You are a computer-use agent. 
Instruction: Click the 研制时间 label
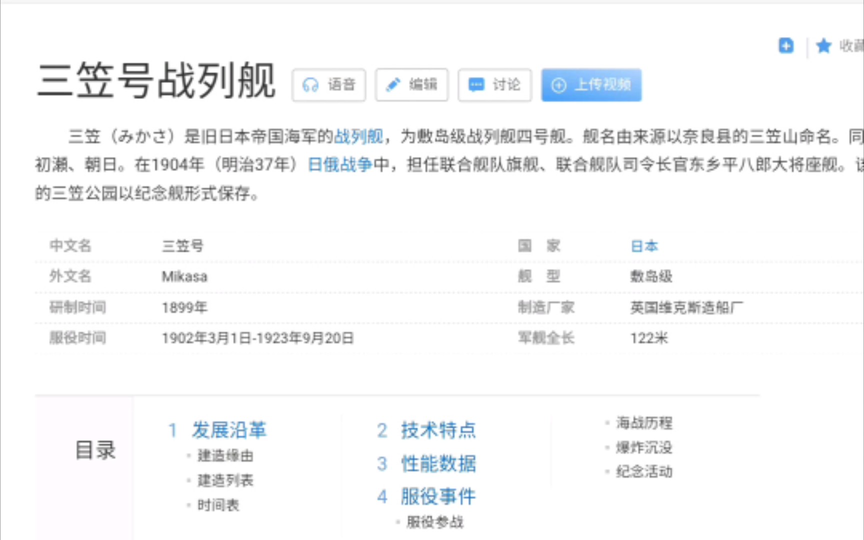click(77, 307)
